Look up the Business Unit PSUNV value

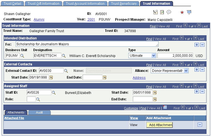tap(22, 56)
